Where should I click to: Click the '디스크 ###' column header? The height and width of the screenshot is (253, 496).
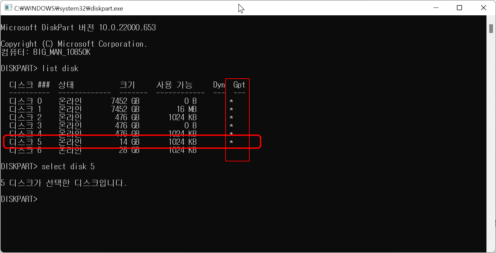30,85
